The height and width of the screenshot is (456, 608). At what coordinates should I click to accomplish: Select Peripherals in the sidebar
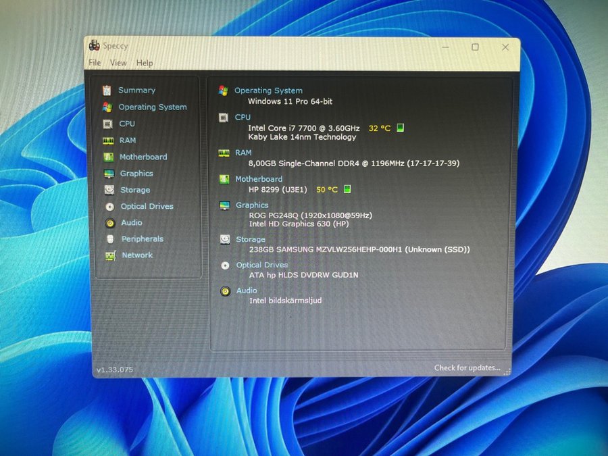pyautogui.click(x=142, y=239)
